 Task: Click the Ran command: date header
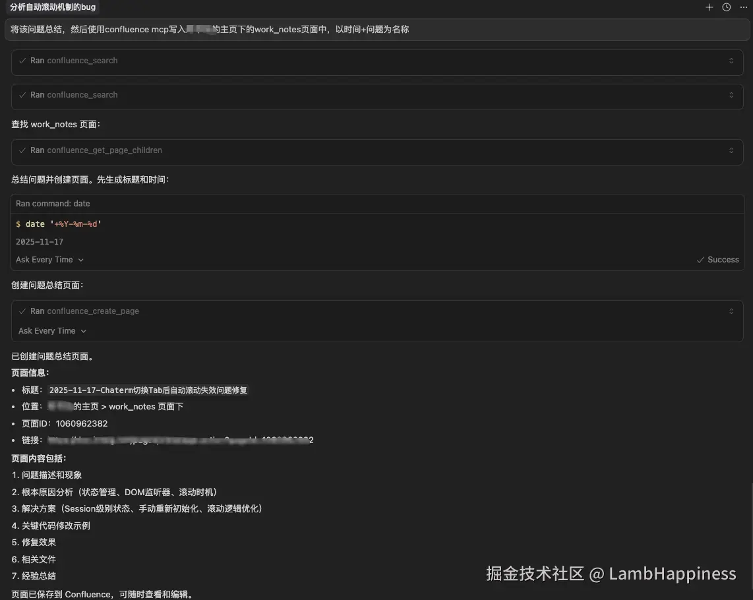click(53, 204)
